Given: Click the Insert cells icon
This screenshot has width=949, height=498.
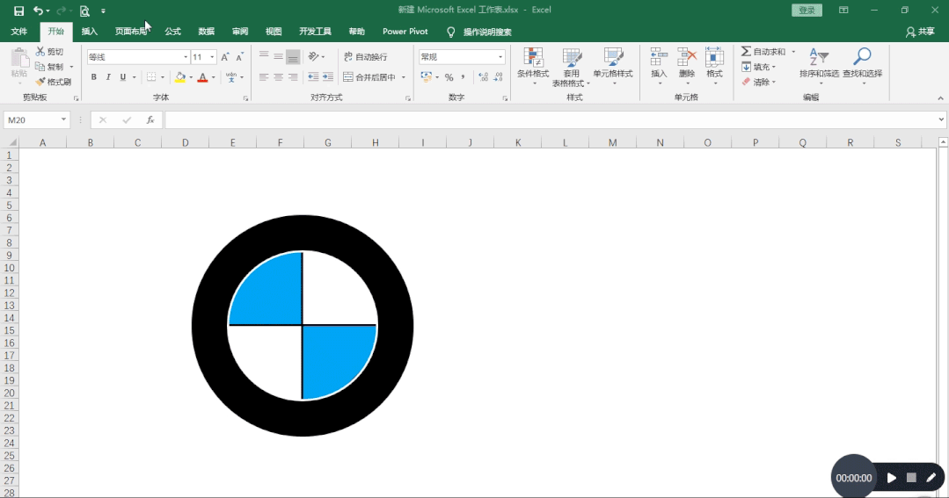Looking at the screenshot, I should pos(659,57).
